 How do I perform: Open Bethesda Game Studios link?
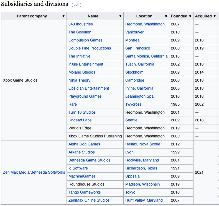tap(89, 160)
